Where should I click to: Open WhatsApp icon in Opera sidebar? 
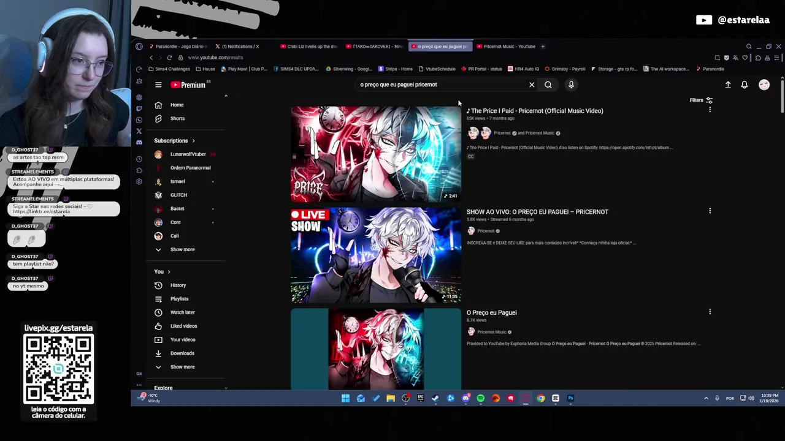coord(139,120)
